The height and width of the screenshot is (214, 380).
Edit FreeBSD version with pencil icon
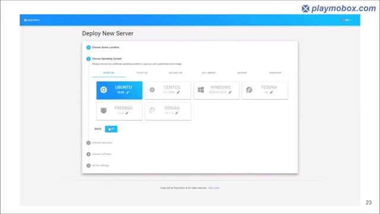pyautogui.click(x=126, y=113)
